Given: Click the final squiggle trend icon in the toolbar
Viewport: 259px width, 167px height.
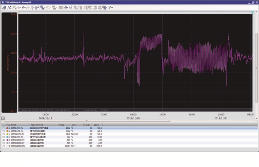Looking at the screenshot, I should click(x=111, y=8).
